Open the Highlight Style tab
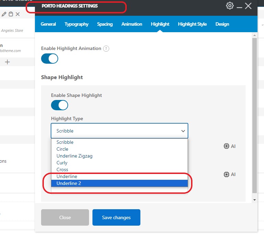Image resolution: width=264 pixels, height=239 pixels. [192, 24]
